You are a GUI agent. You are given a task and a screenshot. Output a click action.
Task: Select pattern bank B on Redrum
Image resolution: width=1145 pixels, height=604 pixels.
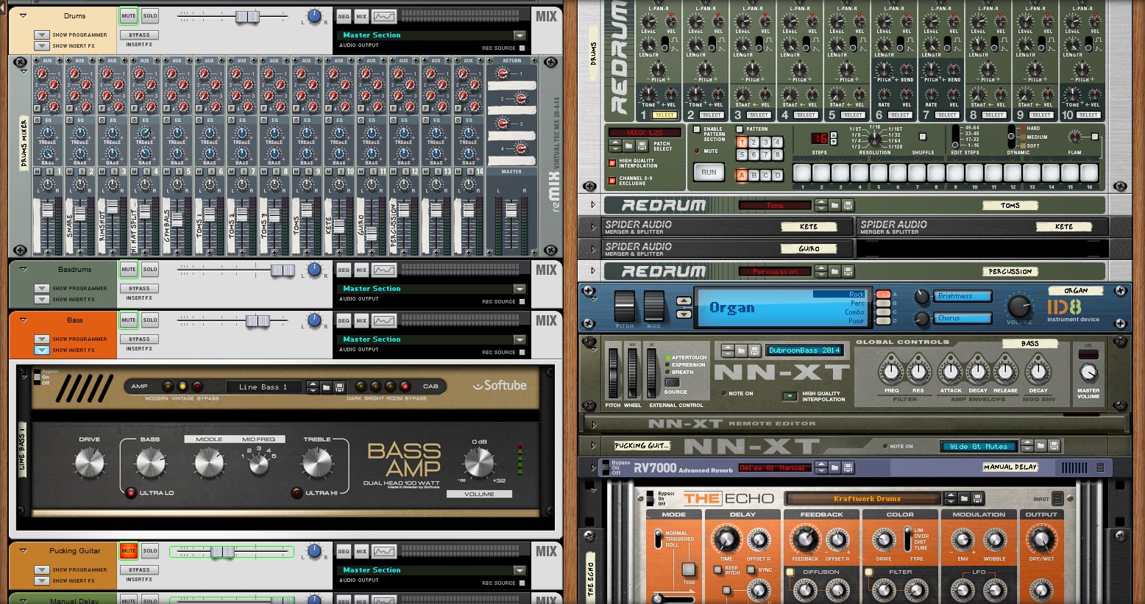pos(754,176)
